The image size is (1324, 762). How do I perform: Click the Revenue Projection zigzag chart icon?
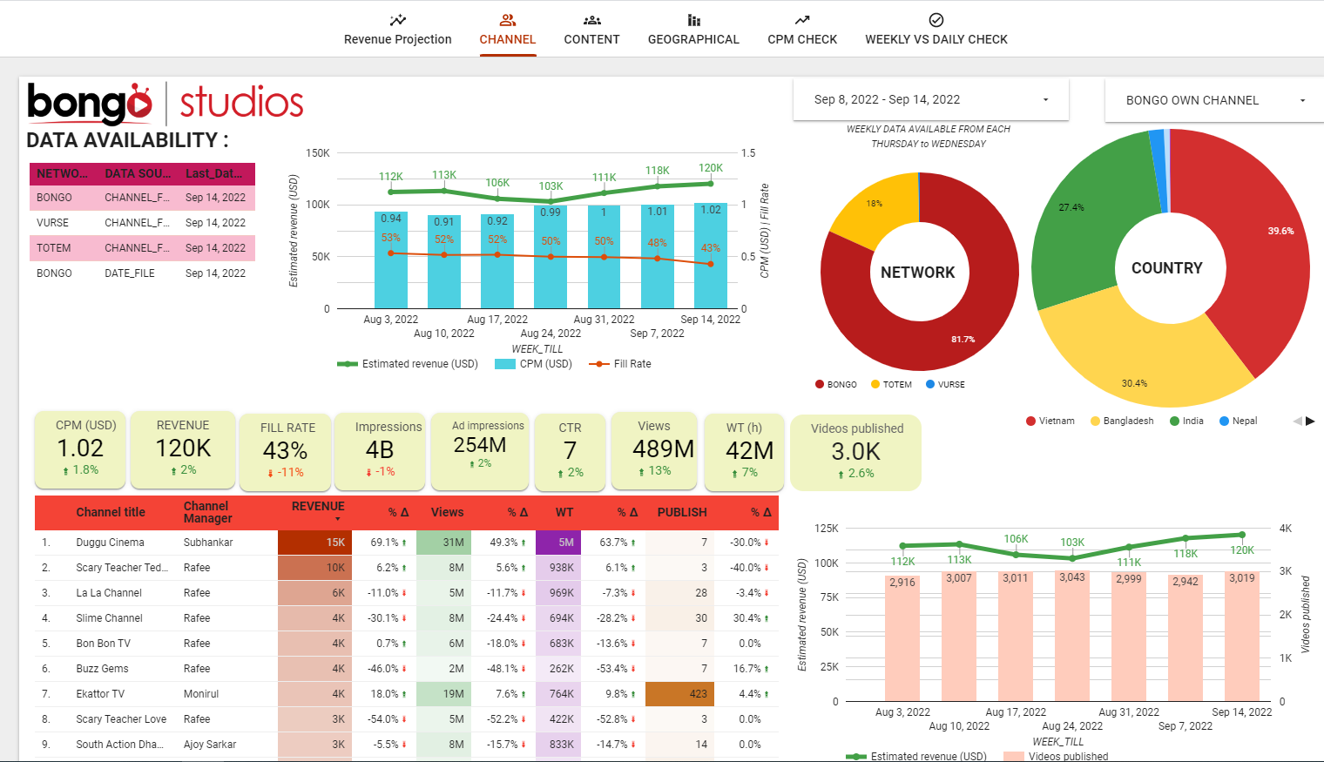click(x=397, y=20)
